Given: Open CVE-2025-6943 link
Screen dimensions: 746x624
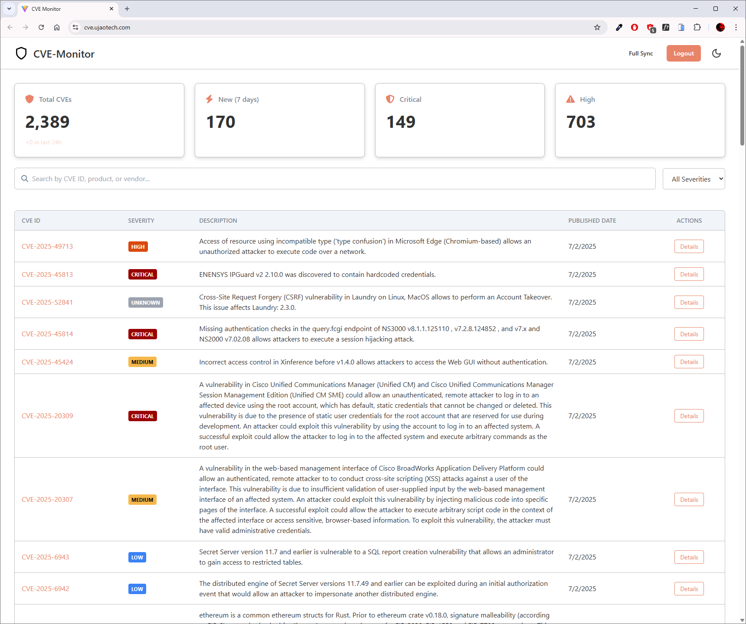Looking at the screenshot, I should pyautogui.click(x=45, y=557).
